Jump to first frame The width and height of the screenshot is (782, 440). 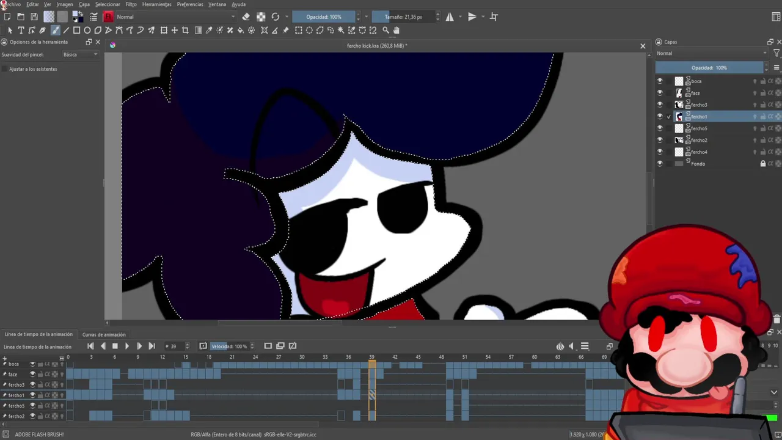pos(90,346)
